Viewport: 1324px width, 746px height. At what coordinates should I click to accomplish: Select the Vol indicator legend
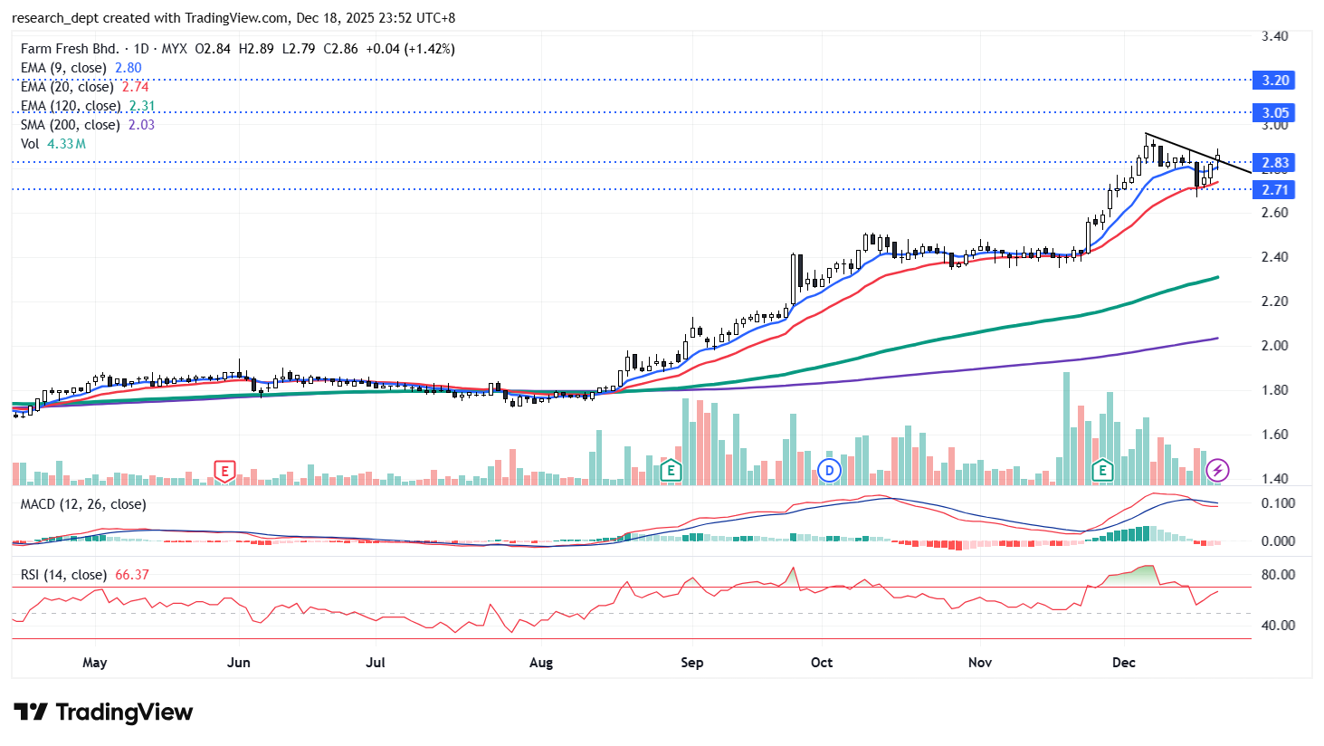(30, 144)
